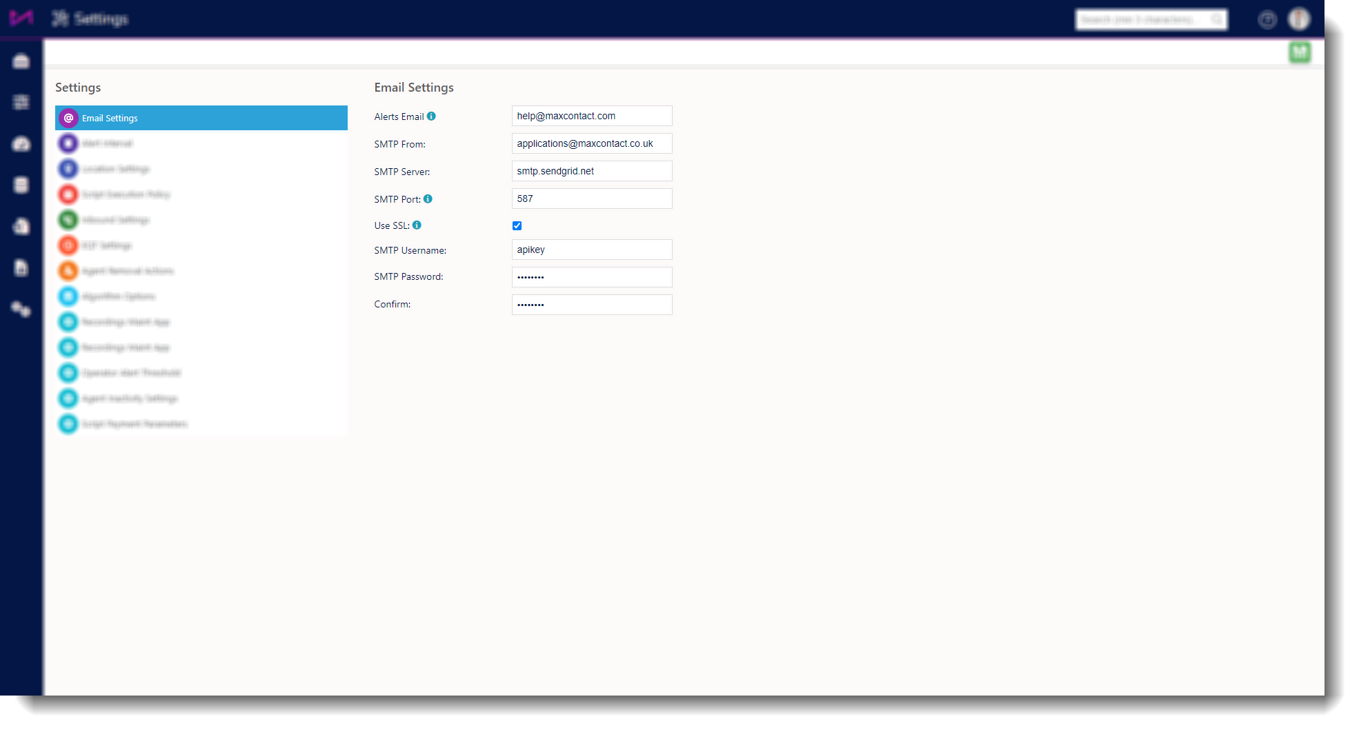This screenshot has height=730, width=1359.
Task: Select Email Settings in the settings list
Action: pyautogui.click(x=201, y=118)
